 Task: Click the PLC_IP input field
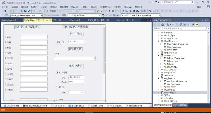(76, 42)
